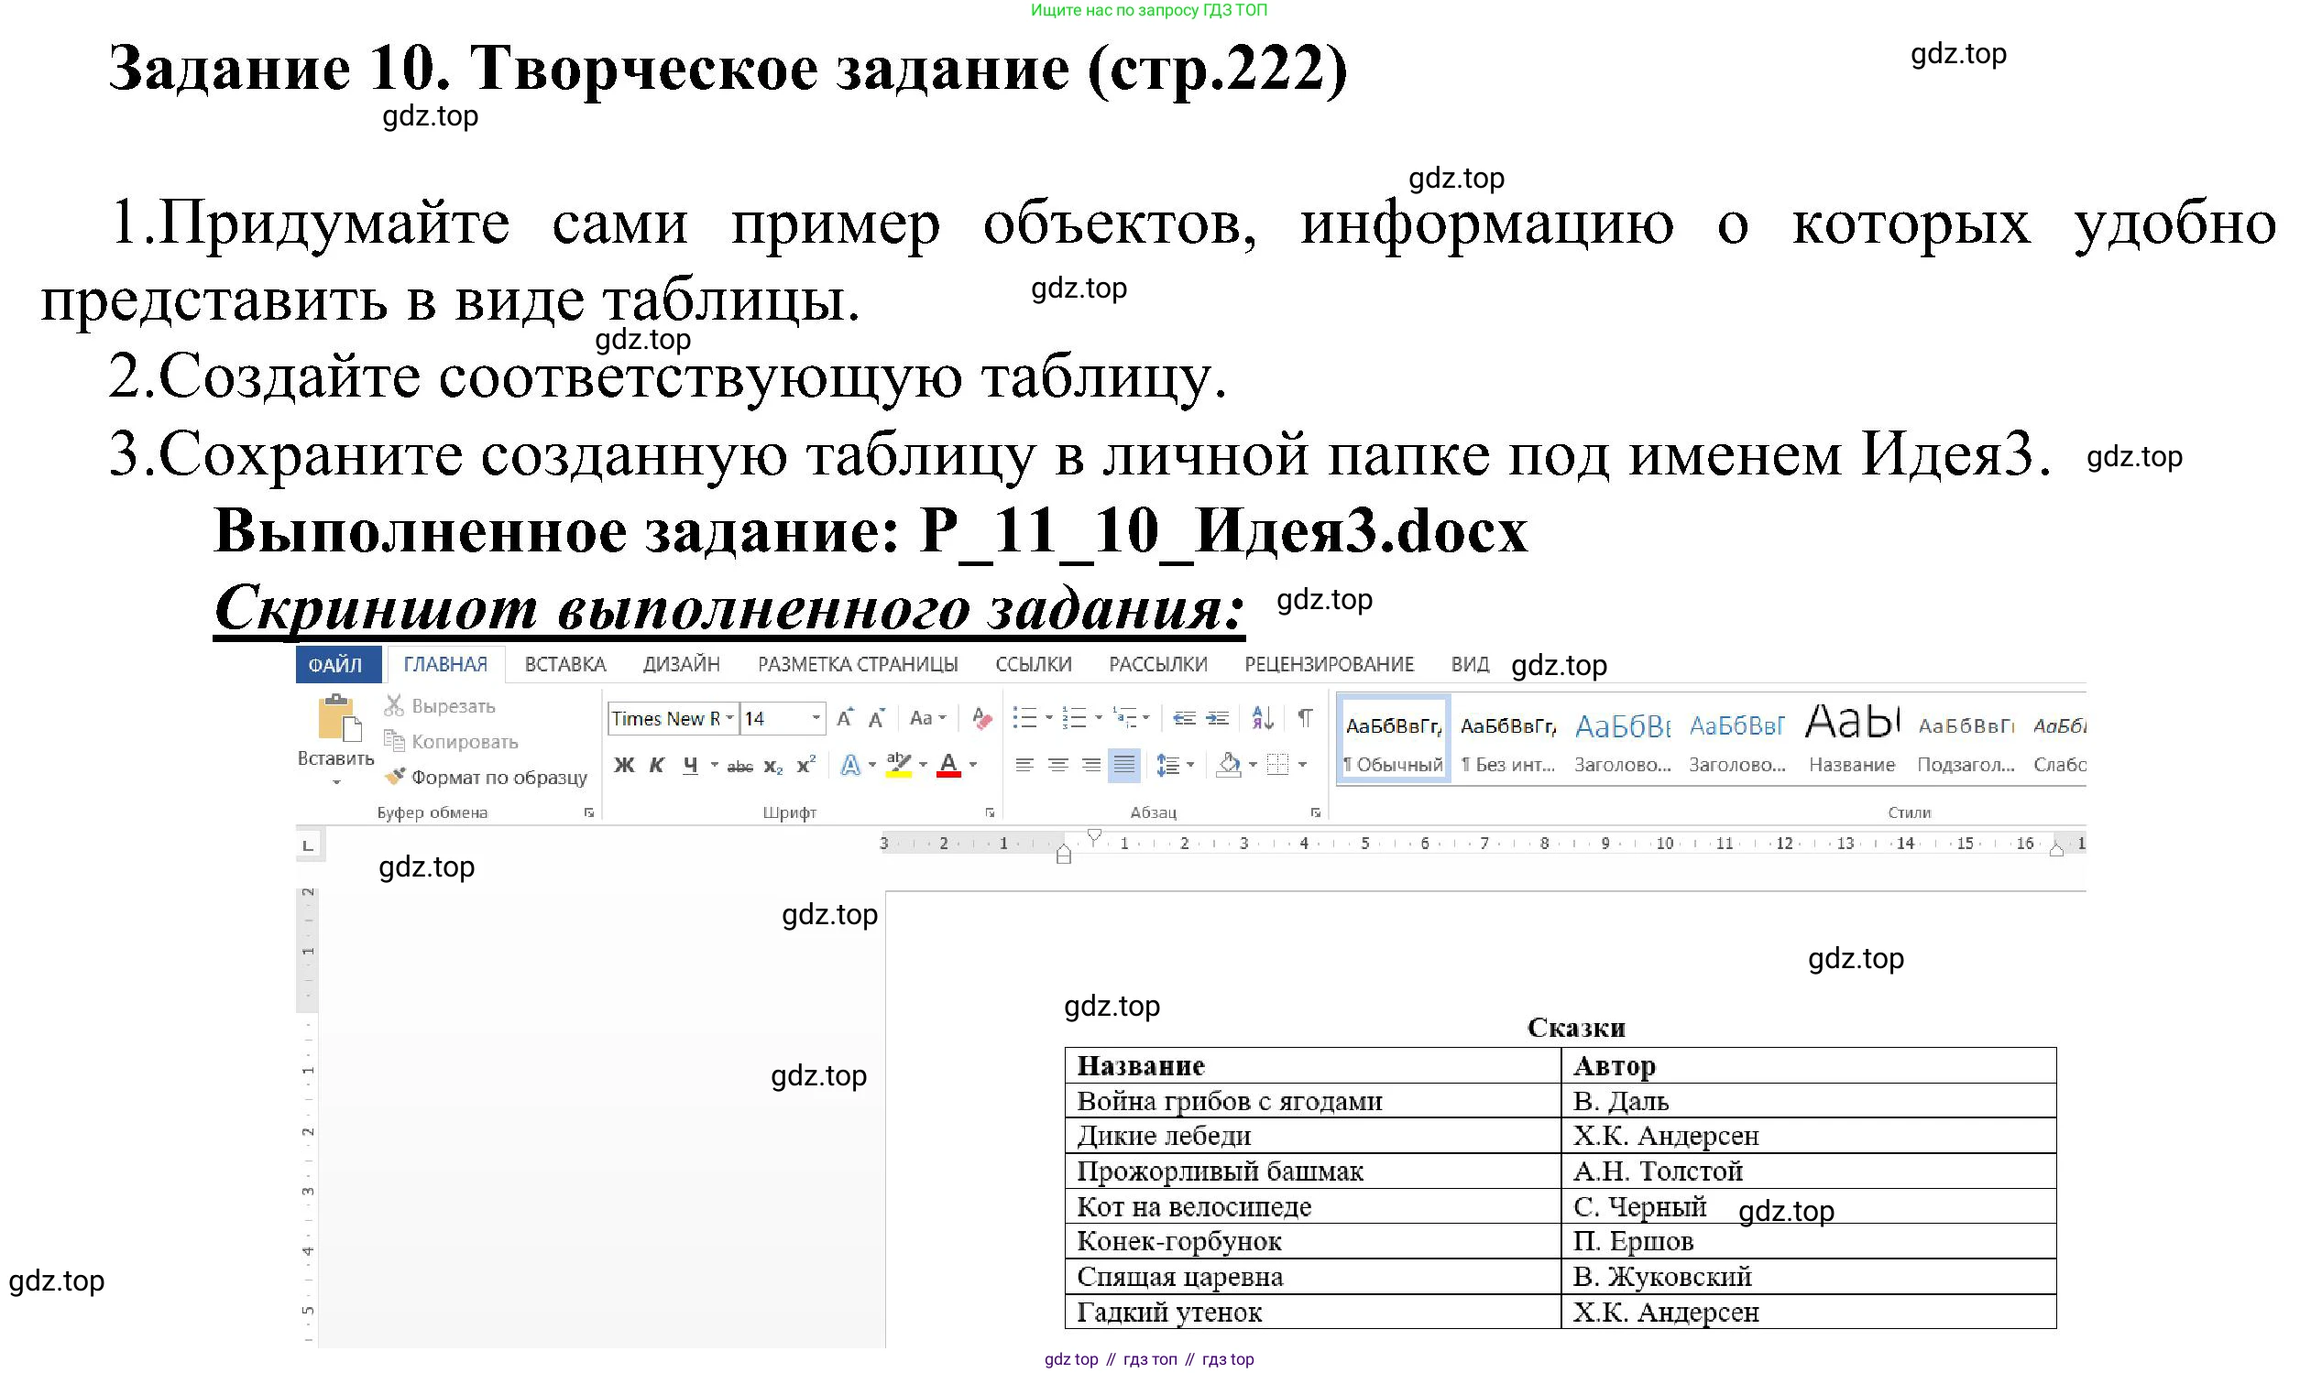
Task: Apply red font color
Action: point(948,765)
